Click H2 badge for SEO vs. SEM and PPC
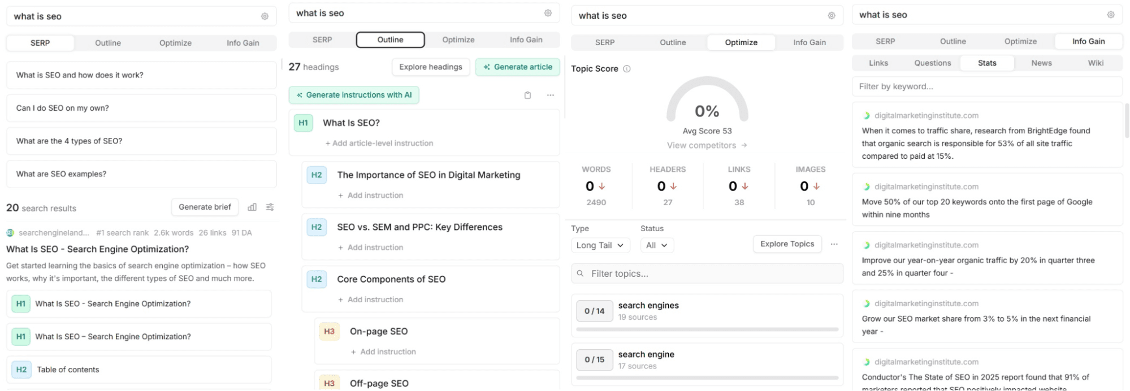The height and width of the screenshot is (391, 1130). [x=317, y=227]
